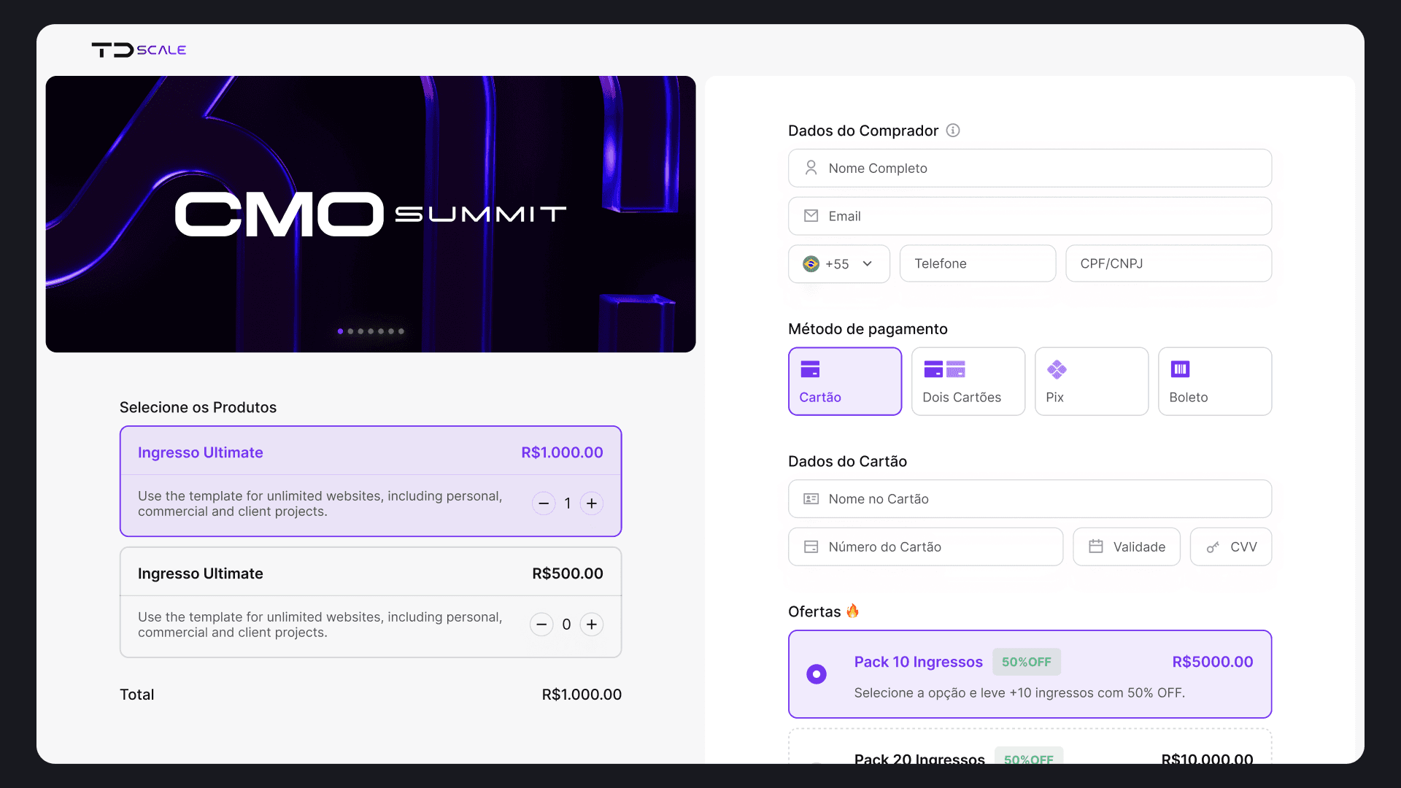Click the first carousel dot on banner
This screenshot has height=788, width=1401.
point(340,332)
